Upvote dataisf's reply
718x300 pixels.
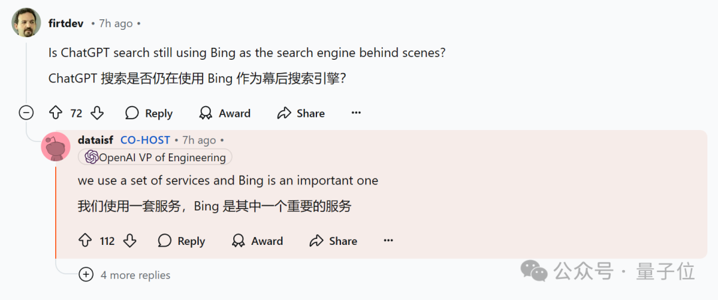85,241
